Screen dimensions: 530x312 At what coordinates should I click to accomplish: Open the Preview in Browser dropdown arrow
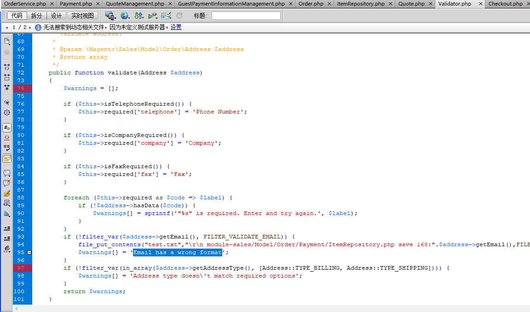pos(129,18)
